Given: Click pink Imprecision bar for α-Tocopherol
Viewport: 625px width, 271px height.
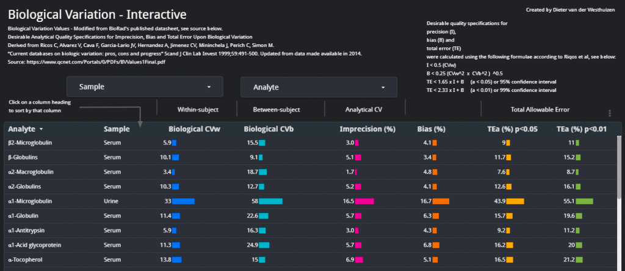Looking at the screenshot, I should 359,259.
